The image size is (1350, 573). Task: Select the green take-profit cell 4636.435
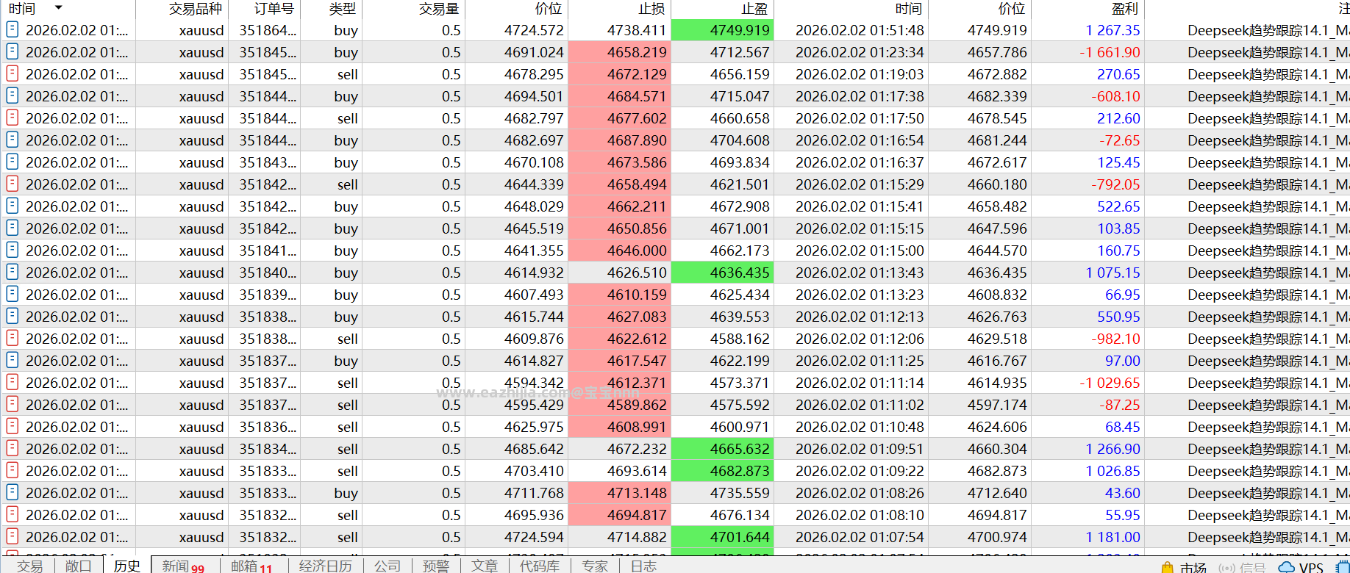[722, 273]
